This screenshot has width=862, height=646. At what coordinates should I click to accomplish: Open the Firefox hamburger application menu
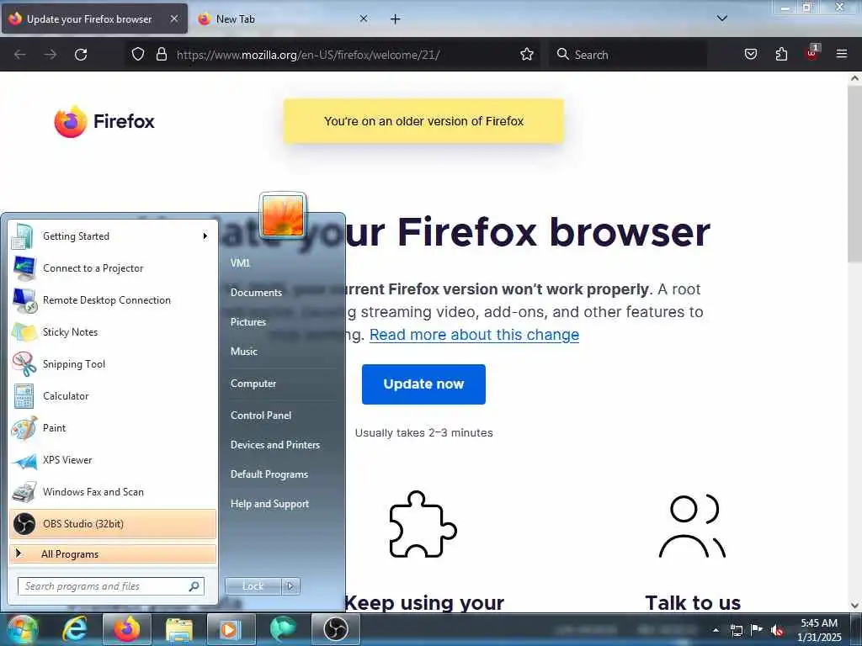point(842,54)
